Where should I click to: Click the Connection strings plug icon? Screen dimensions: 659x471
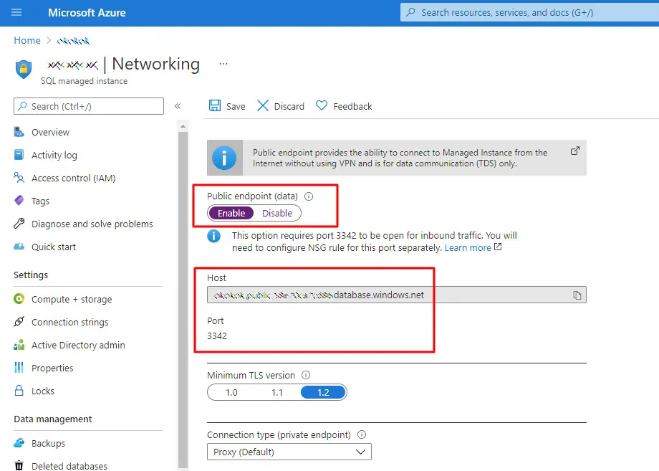19,322
